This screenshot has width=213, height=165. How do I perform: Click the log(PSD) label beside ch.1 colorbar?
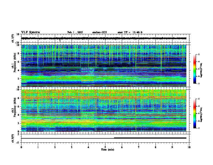pos(201,70)
